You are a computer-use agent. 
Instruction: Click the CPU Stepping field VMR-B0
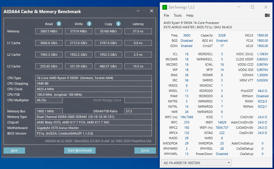94,83
